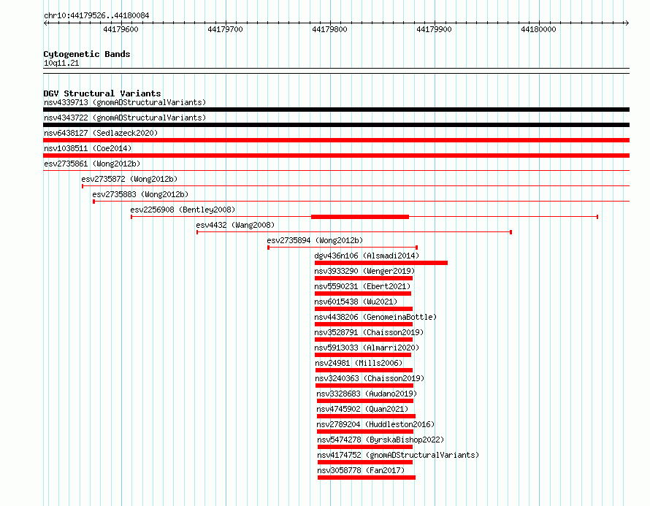Click the ruler's right arrow end
The width and height of the screenshot is (650, 506).
[627, 23]
